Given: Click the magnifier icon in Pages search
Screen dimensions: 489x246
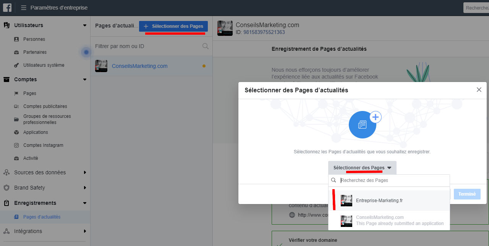Looking at the screenshot, I should [x=334, y=180].
